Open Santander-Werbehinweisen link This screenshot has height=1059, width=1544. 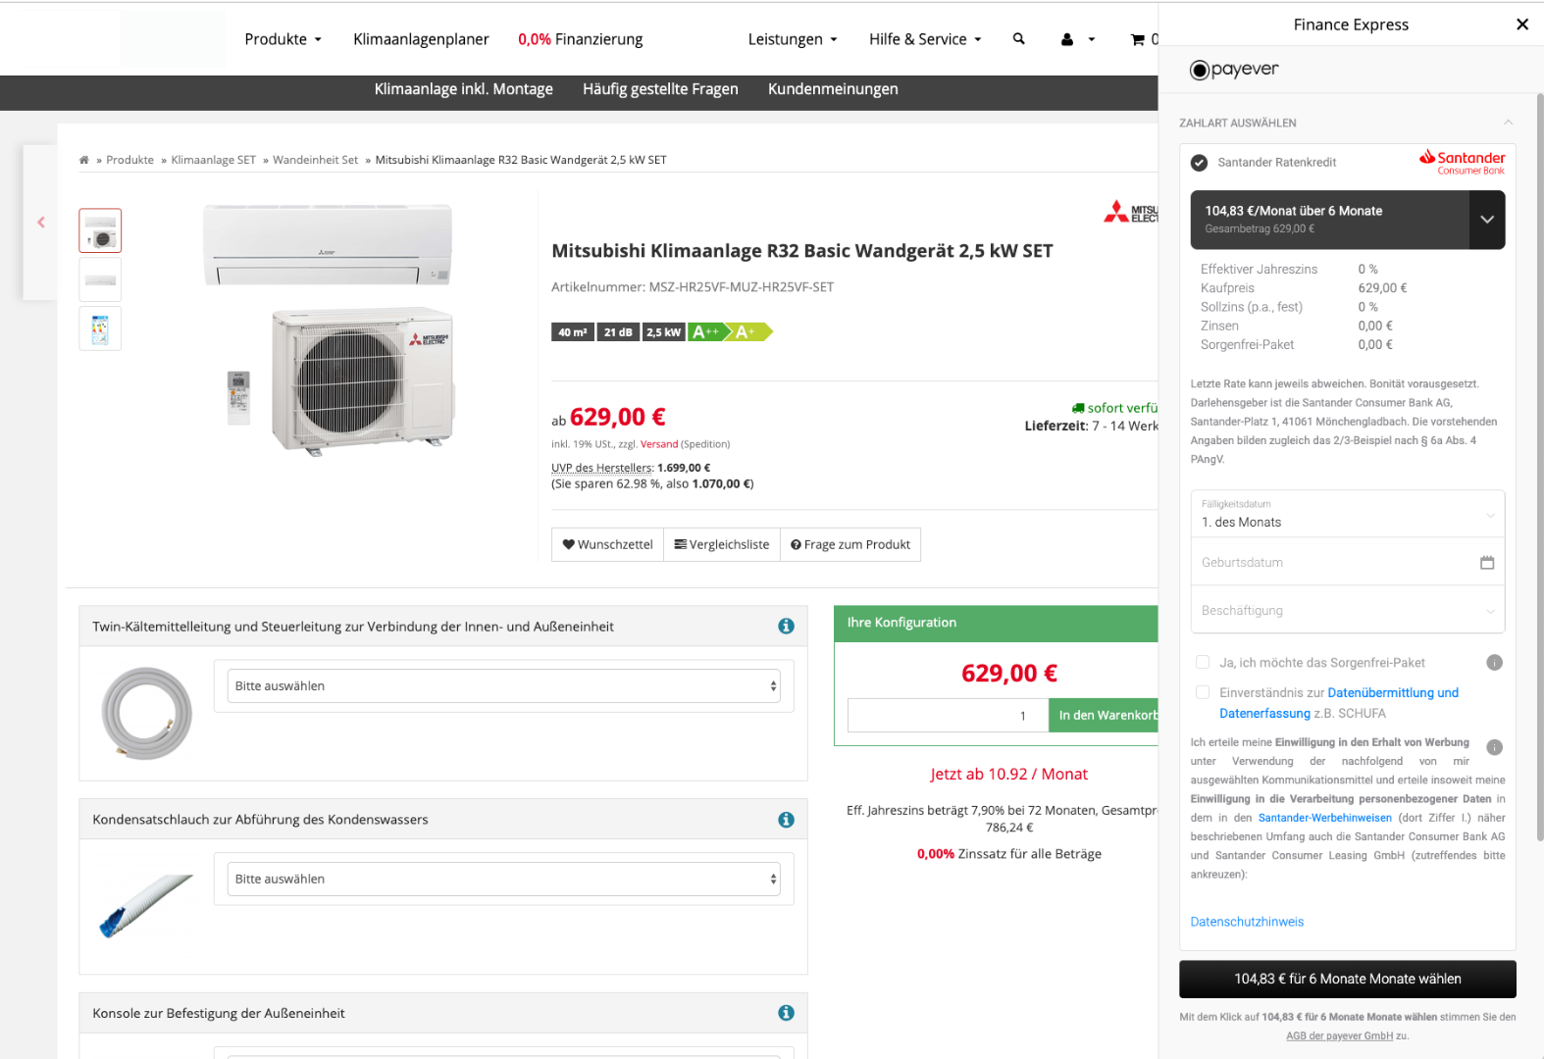1324,818
